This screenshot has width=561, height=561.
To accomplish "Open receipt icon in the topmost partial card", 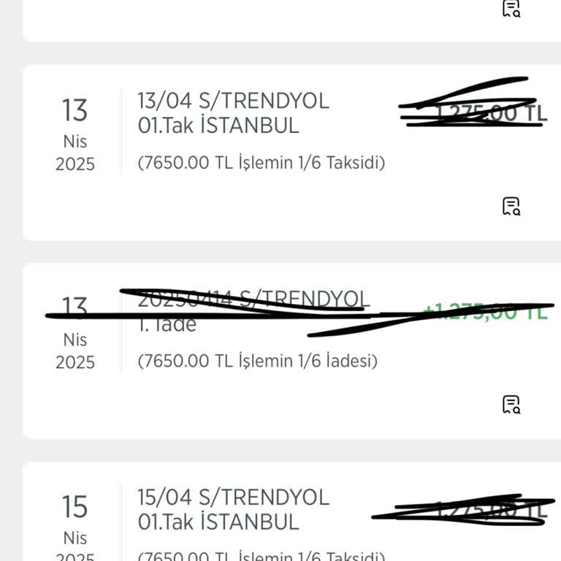I will coord(511,8).
